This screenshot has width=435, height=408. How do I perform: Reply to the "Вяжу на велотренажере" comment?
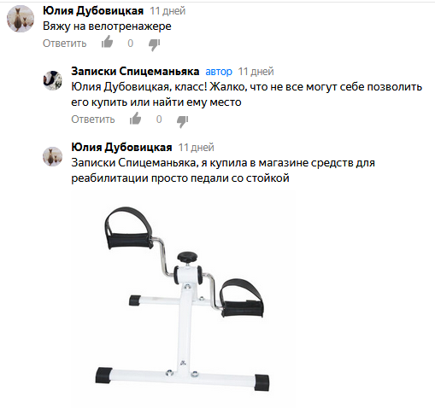pos(65,44)
